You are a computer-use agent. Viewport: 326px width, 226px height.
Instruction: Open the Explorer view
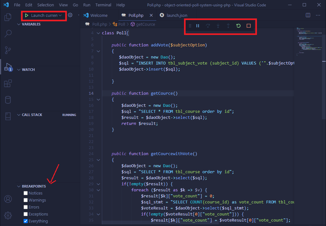(8, 17)
